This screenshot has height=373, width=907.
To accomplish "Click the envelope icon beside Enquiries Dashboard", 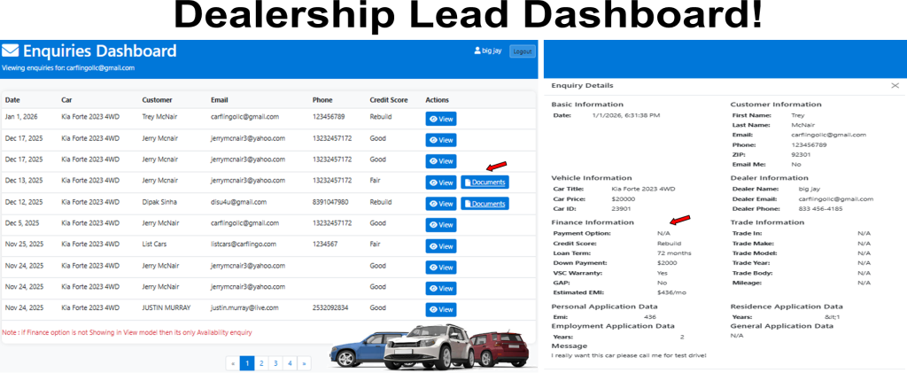I will [11, 51].
